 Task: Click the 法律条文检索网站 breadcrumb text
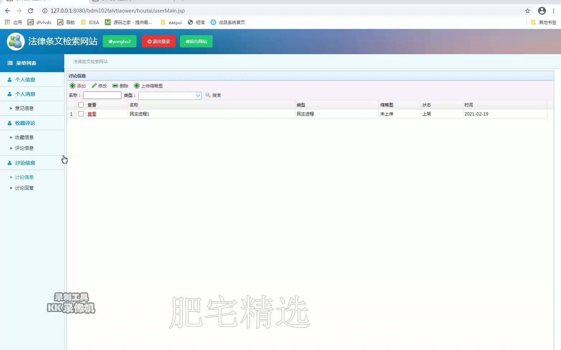(x=91, y=62)
